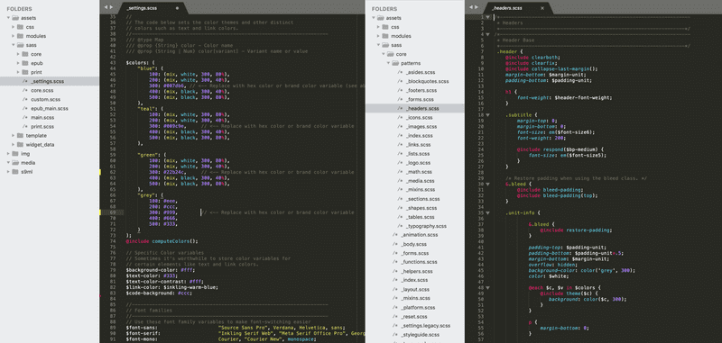
Task: Click the next-tab arrow in the _settings.scss window
Action: coord(111,7)
